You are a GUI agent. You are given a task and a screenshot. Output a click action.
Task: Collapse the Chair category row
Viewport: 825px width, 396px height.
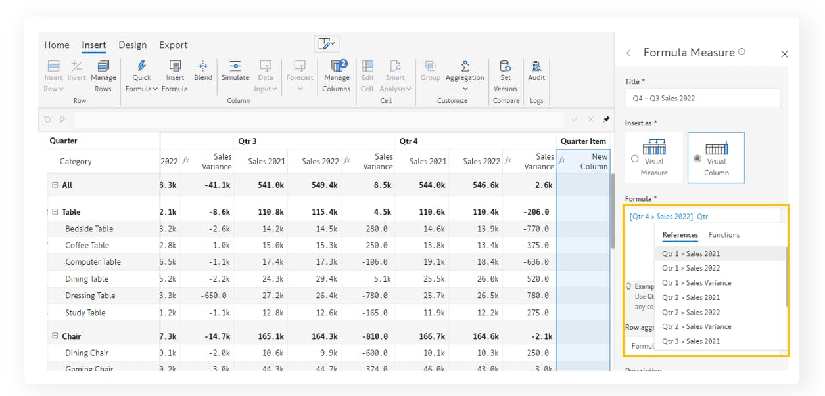coord(55,336)
